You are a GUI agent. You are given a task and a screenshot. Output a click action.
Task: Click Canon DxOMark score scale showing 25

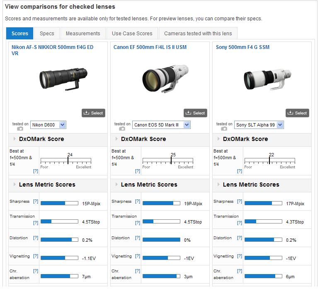[x=168, y=160]
